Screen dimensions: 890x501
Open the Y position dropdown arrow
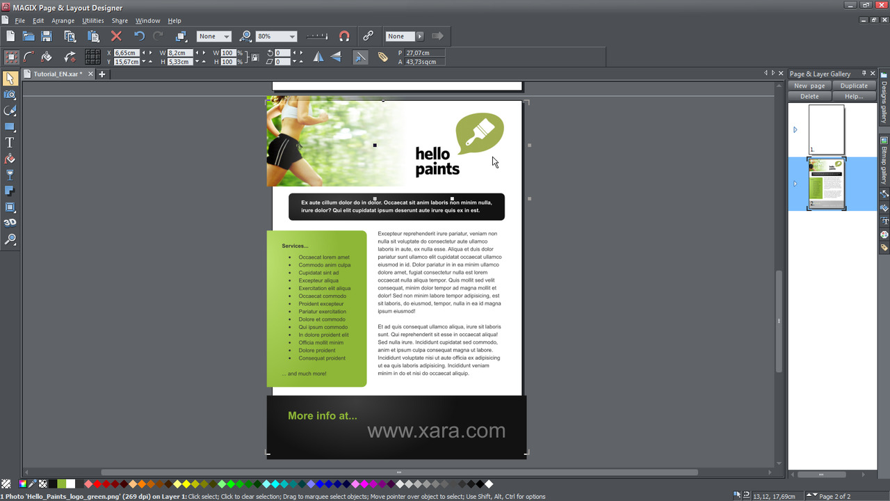145,61
